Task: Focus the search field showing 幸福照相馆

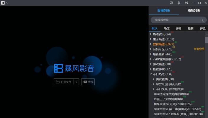Action: 178,20
